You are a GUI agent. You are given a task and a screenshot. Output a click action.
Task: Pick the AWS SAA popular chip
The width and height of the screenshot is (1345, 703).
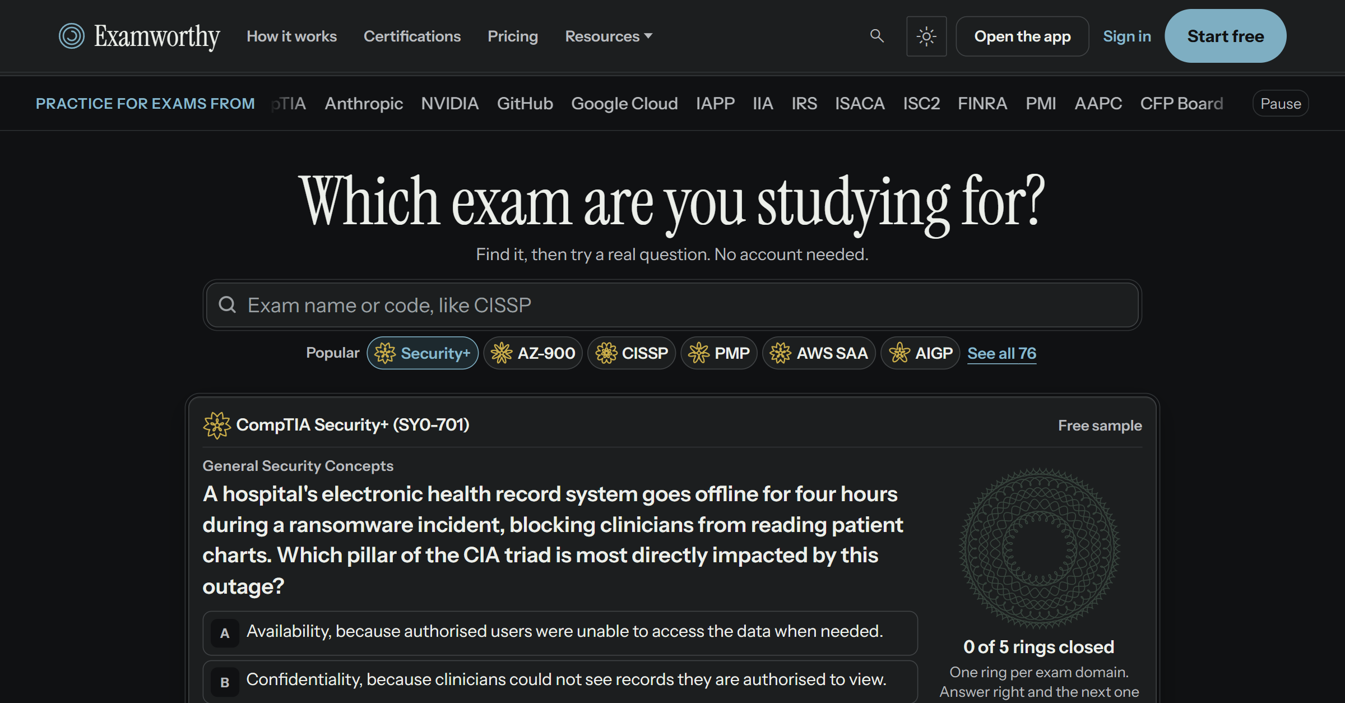(819, 353)
